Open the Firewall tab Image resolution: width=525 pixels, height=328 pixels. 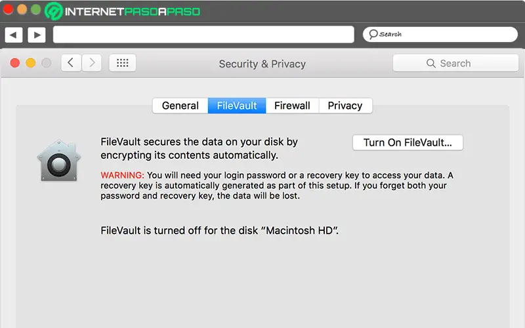point(292,106)
